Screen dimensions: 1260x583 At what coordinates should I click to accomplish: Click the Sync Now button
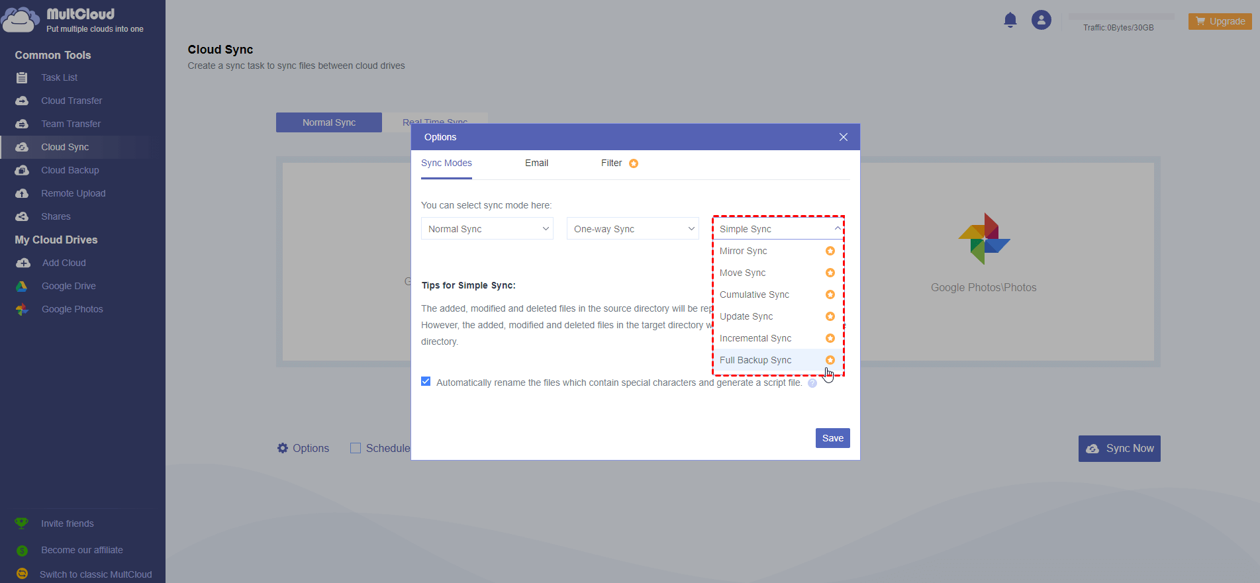tap(1119, 449)
